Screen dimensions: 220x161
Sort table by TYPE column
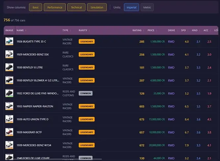click(x=66, y=30)
